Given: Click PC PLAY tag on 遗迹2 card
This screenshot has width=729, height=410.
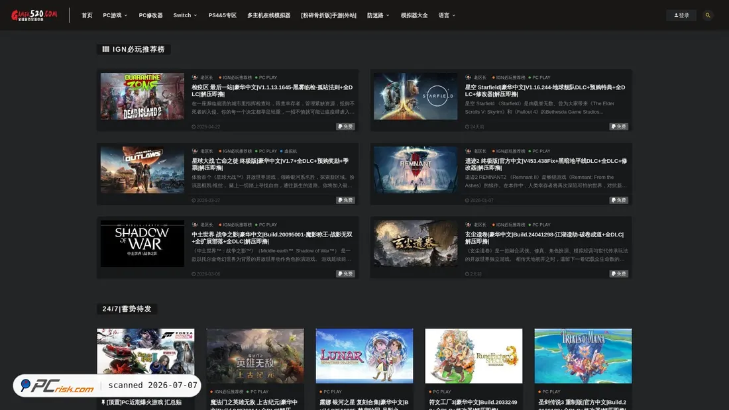Looking at the screenshot, I should pyautogui.click(x=539, y=151).
